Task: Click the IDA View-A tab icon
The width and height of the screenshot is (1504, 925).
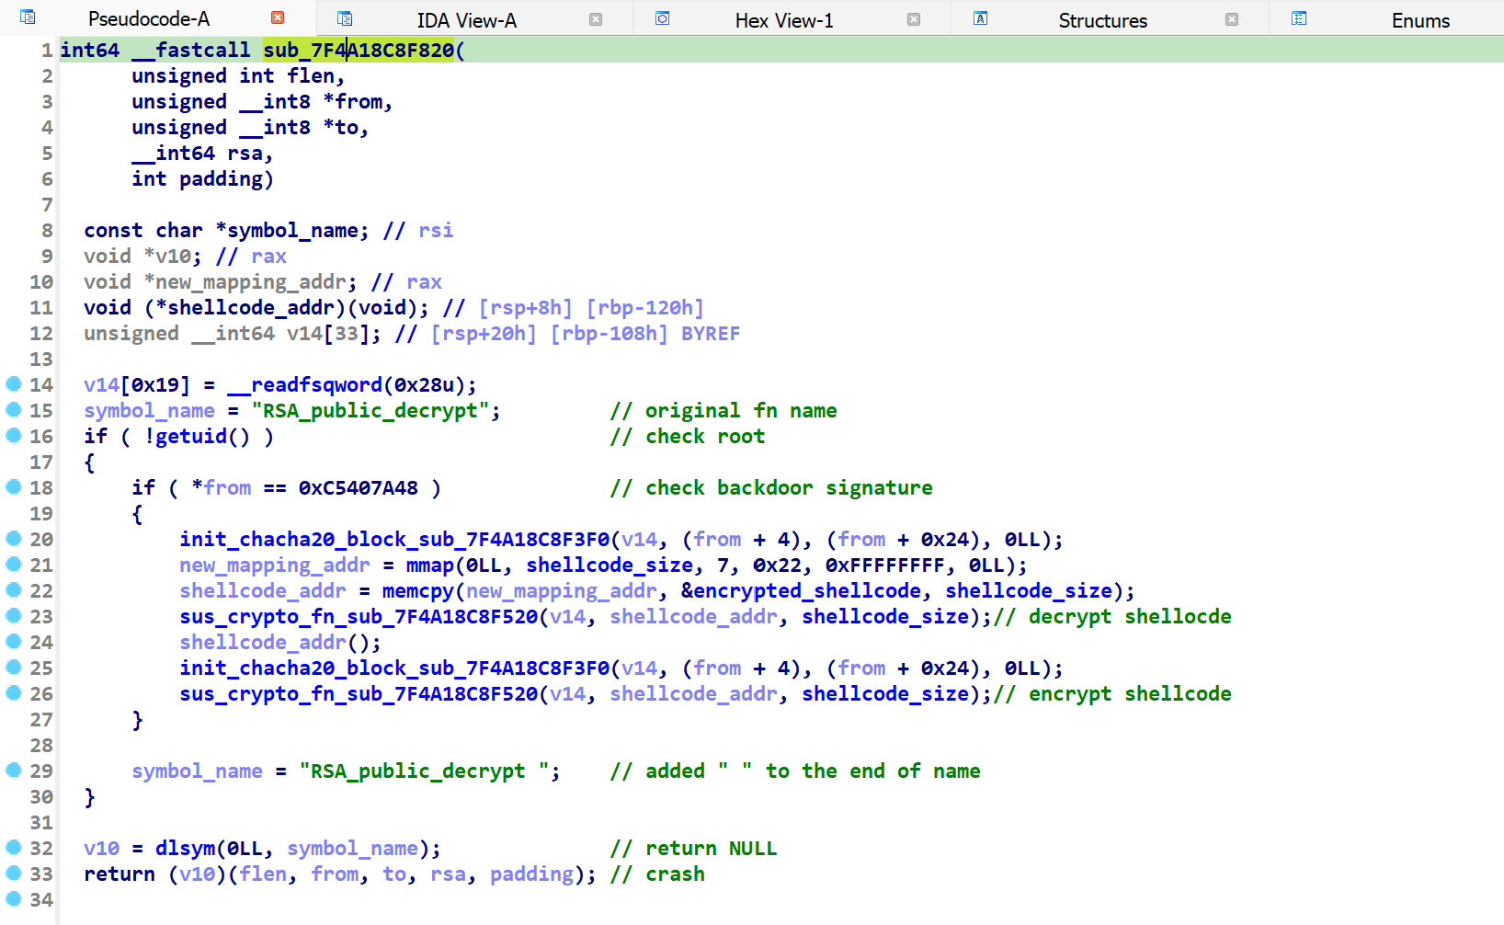Action: tap(345, 18)
